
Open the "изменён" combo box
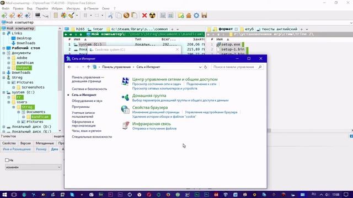point(33,167)
